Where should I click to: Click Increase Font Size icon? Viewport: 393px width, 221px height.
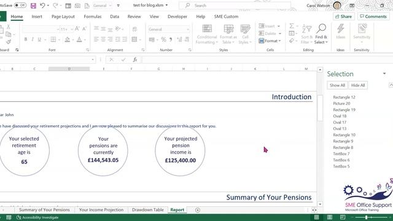pos(77,29)
